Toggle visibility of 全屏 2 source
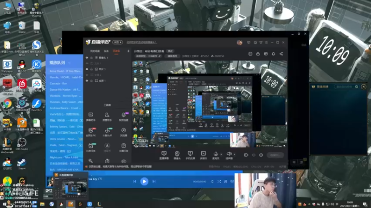Screen dimensions: 371x208 87,75
